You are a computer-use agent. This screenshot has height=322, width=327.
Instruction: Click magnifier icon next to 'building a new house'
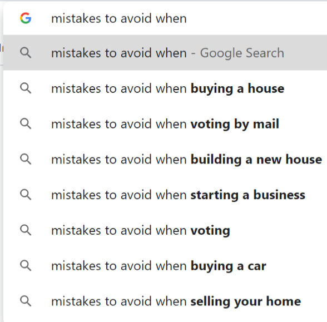[x=26, y=159]
